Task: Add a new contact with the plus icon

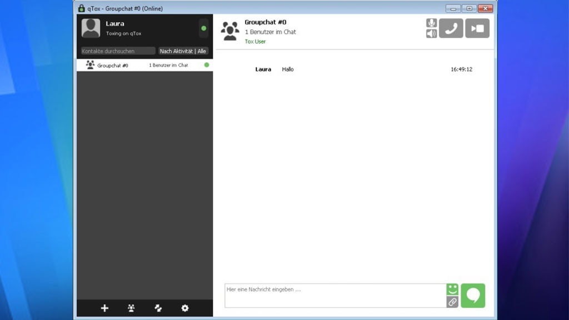Action: click(104, 308)
